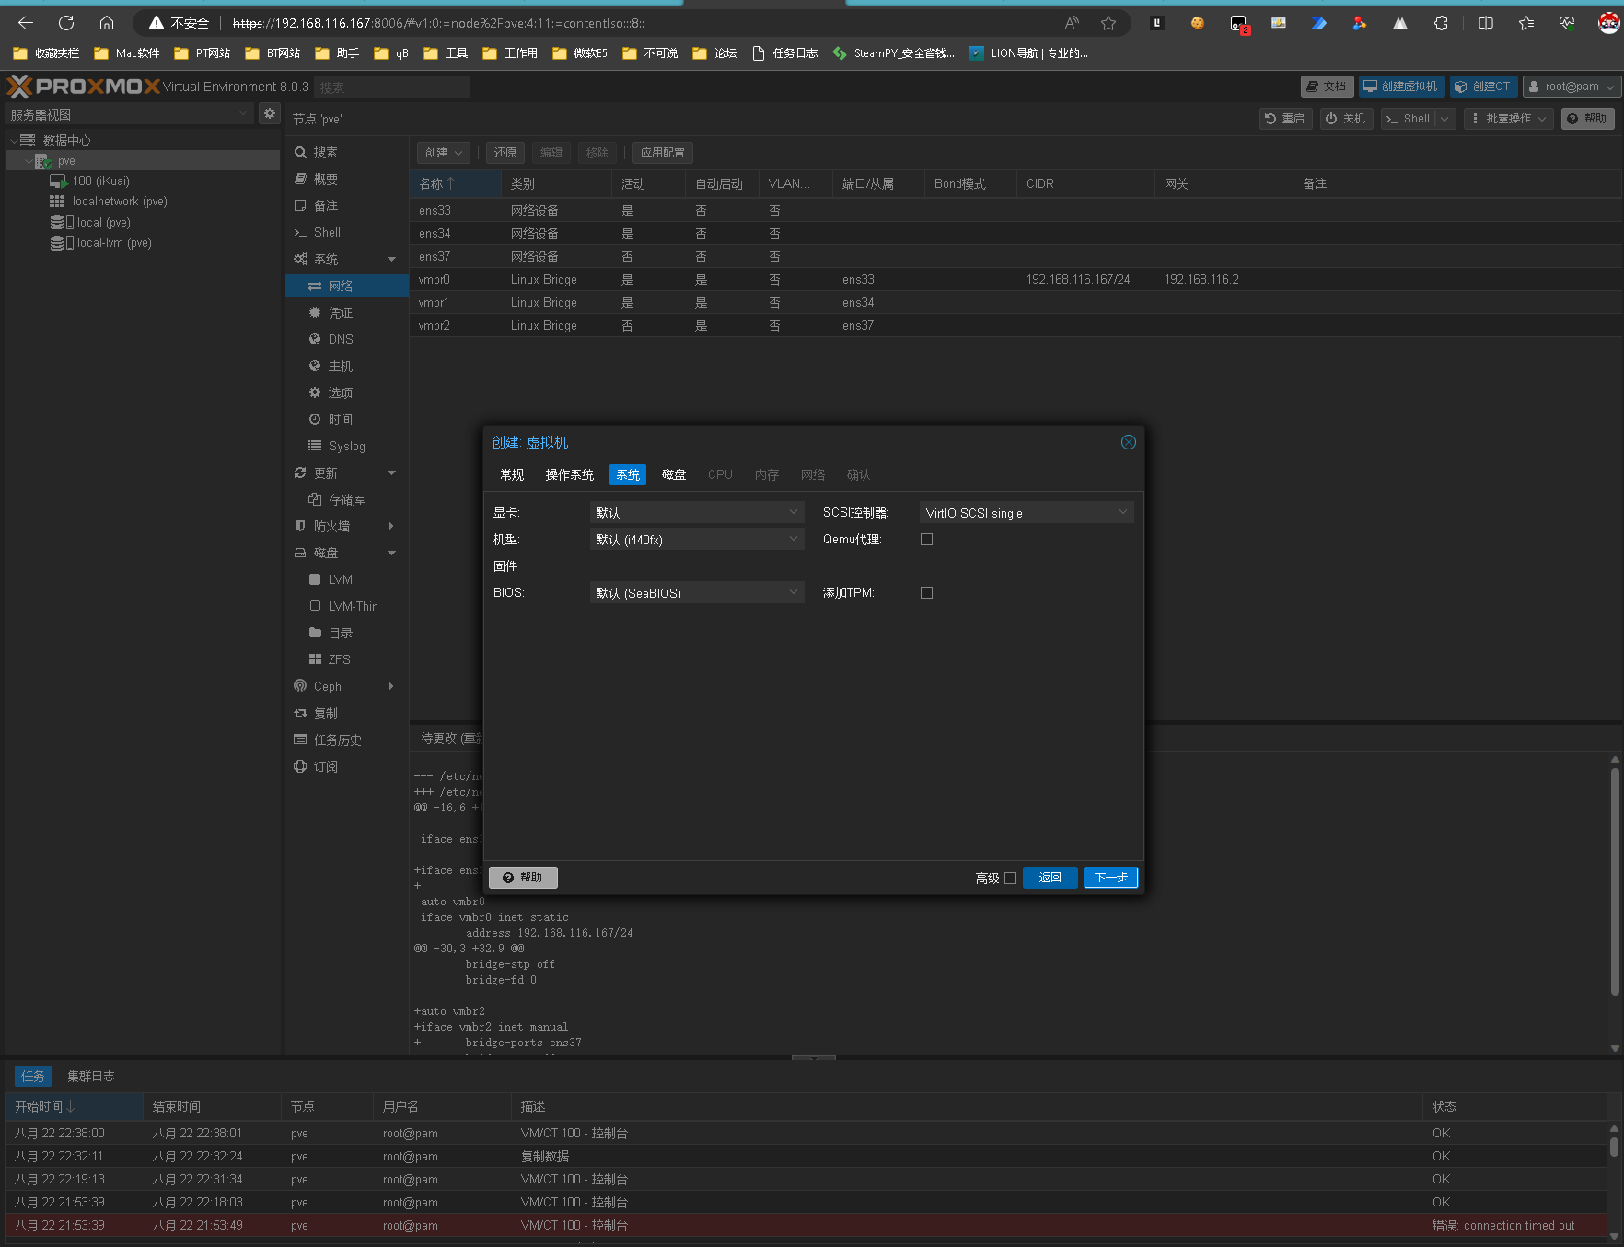Image resolution: width=1624 pixels, height=1247 pixels.
Task: Open the machine type dropdown
Action: click(696, 540)
